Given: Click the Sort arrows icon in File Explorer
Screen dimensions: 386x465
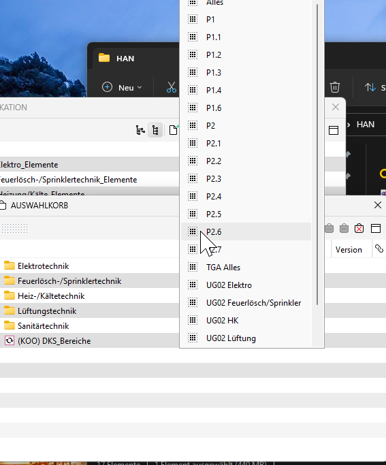Looking at the screenshot, I should [x=370, y=87].
